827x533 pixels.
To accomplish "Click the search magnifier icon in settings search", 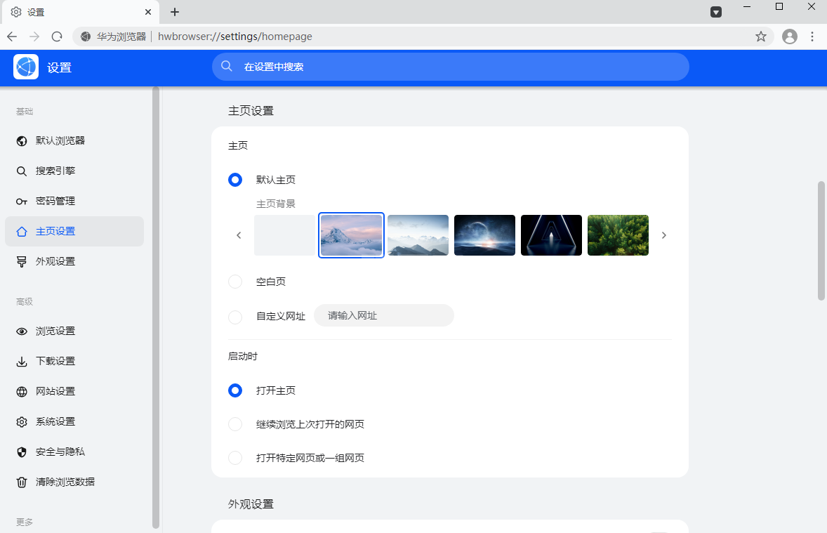I will (x=227, y=67).
